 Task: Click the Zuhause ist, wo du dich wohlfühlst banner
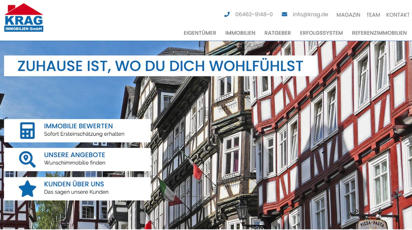160,66
